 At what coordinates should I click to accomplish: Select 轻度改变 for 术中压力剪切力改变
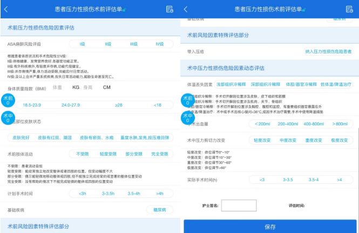262,140
